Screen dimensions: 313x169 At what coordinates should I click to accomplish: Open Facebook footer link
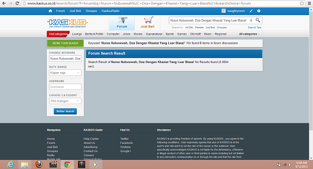tap(126, 143)
